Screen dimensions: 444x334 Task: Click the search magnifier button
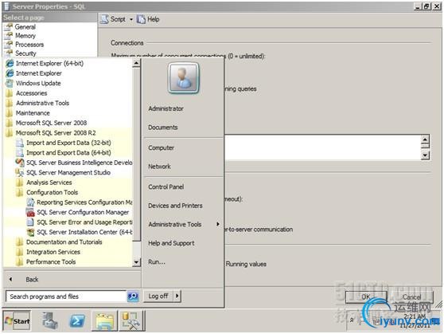pyautogui.click(x=133, y=297)
